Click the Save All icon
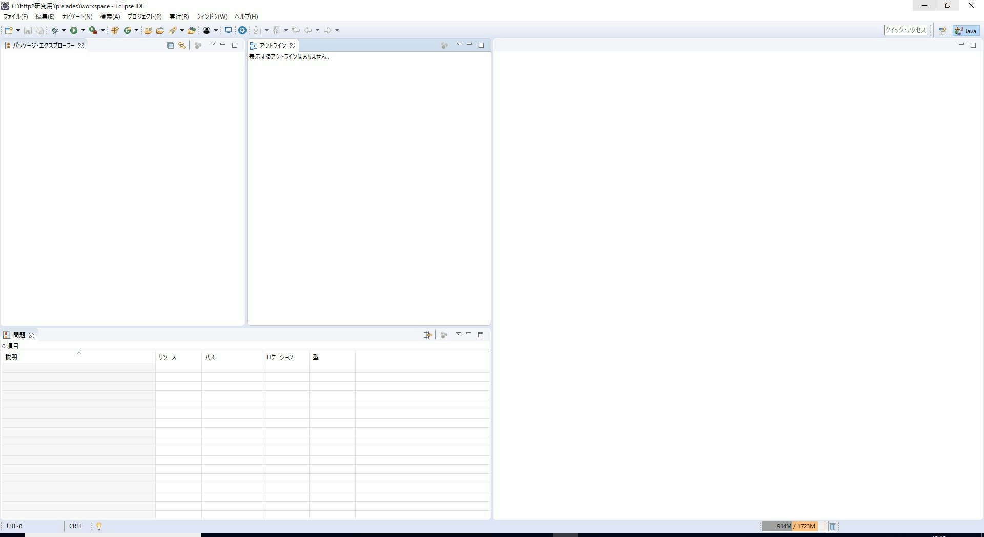The width and height of the screenshot is (984, 537). (39, 30)
